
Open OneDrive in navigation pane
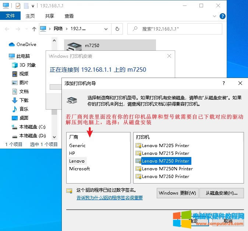[x=26, y=45]
